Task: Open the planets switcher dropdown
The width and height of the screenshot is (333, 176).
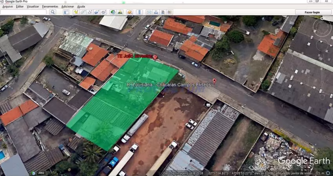Action: click(x=129, y=12)
